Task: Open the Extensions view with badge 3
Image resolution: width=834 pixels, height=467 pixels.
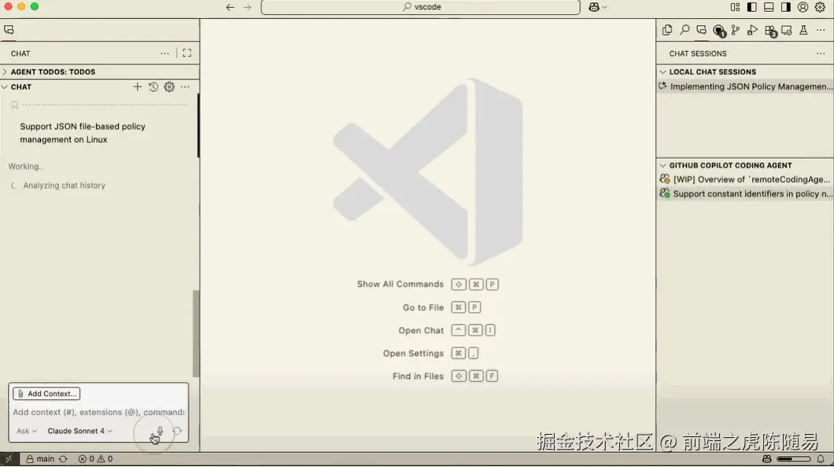Action: pos(770,31)
